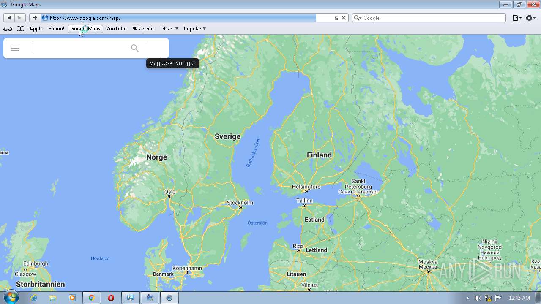The width and height of the screenshot is (541, 304).
Task: Click the Östersjön sea label
Action: pos(257,223)
